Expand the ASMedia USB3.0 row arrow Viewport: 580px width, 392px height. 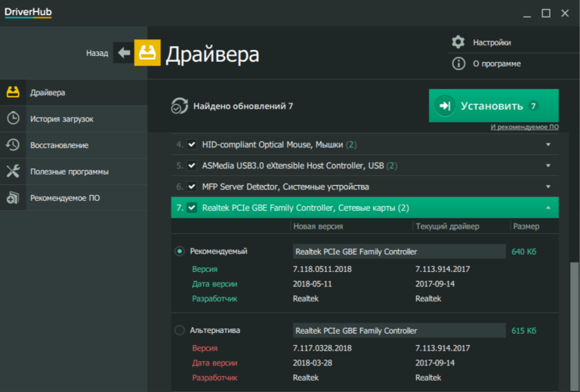point(548,165)
